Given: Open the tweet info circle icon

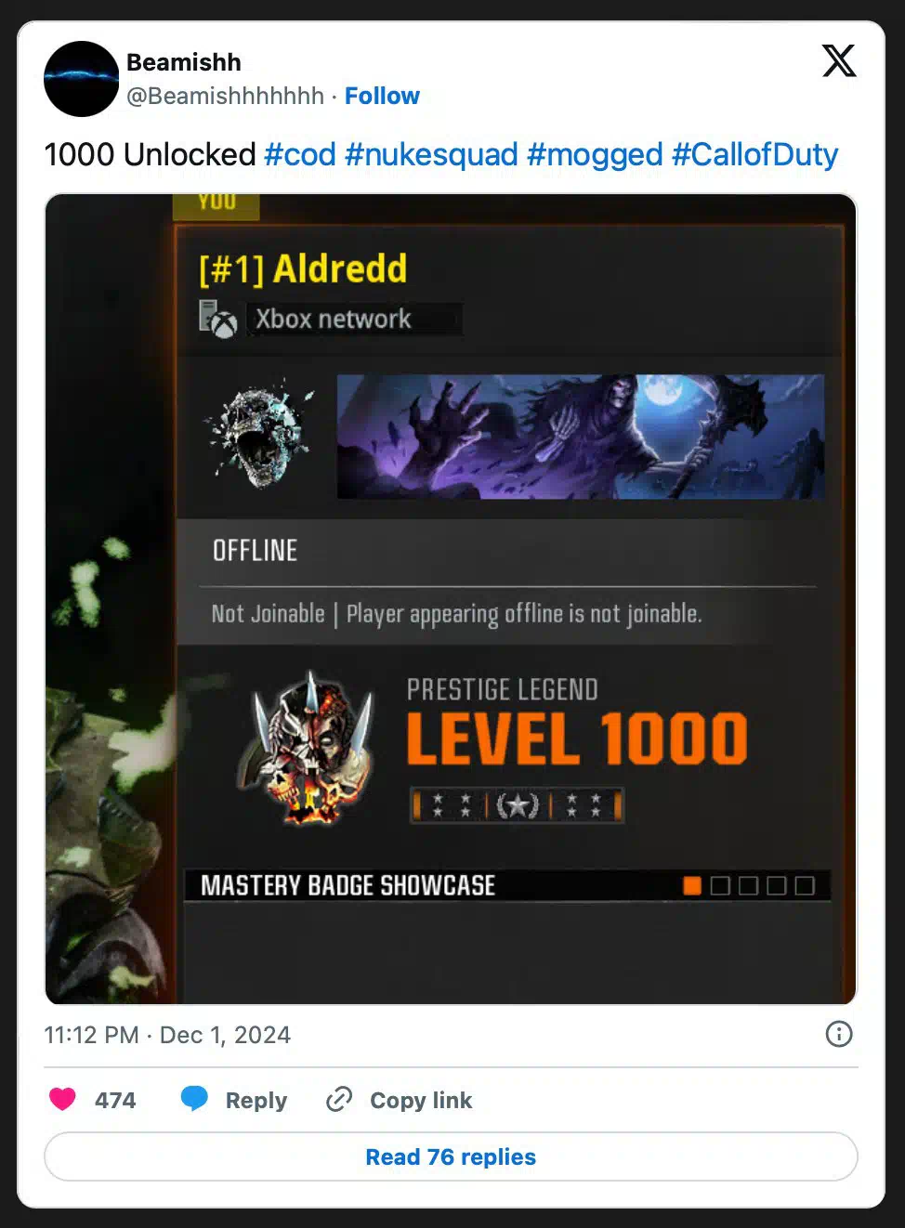Looking at the screenshot, I should [x=839, y=1034].
